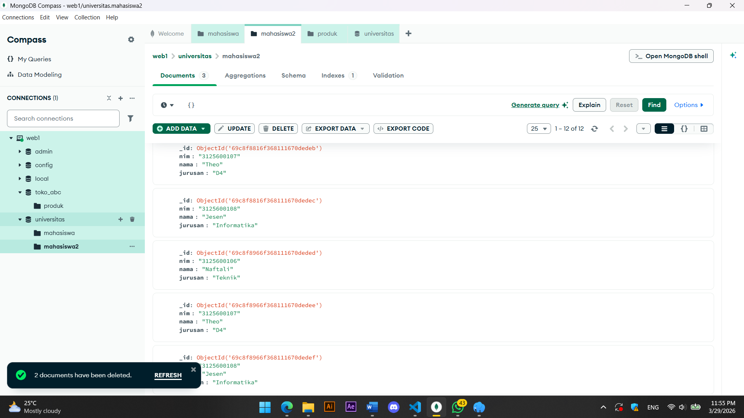
Task: Collapse the toko_abc database node
Action: point(20,192)
